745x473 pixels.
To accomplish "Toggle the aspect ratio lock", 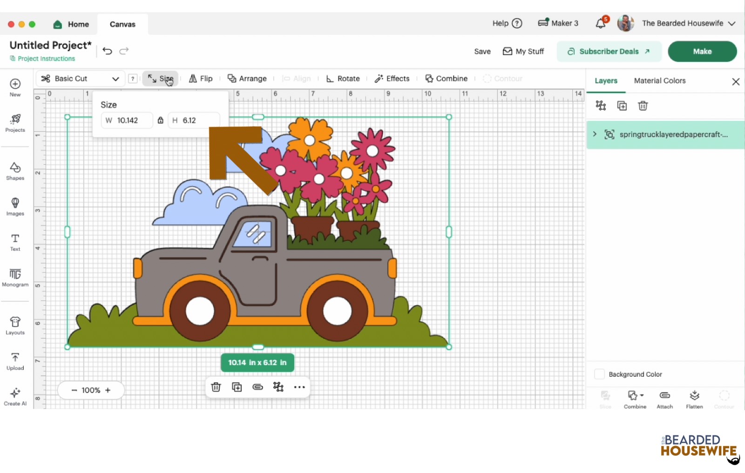I will tap(160, 120).
